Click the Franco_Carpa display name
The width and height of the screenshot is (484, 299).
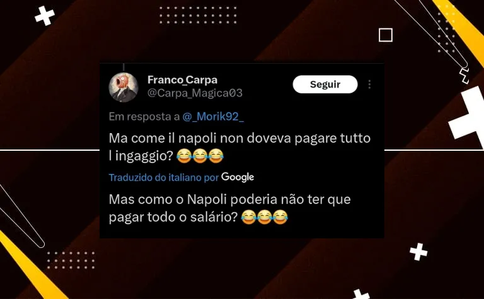[x=182, y=79]
